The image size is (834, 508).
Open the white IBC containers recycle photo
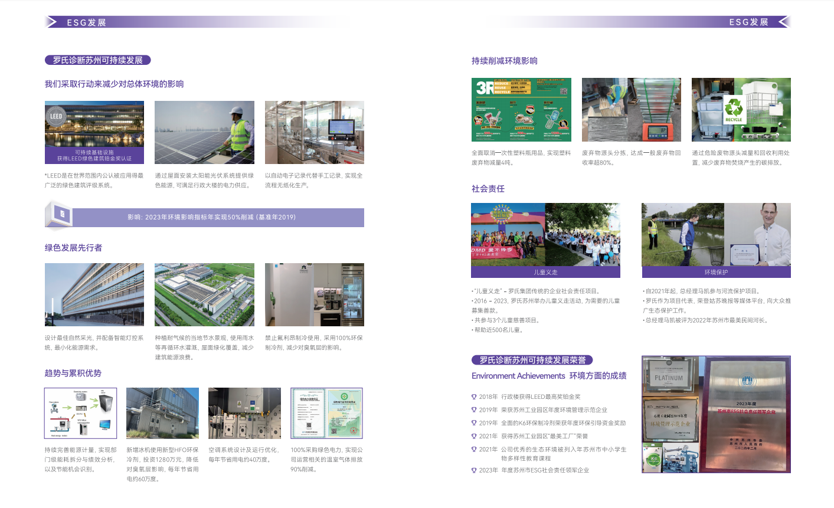[741, 110]
